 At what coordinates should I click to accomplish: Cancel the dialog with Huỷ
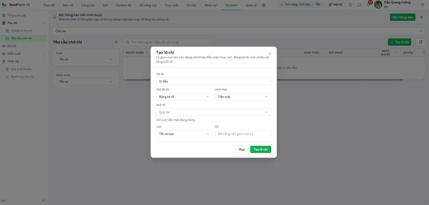pos(242,149)
